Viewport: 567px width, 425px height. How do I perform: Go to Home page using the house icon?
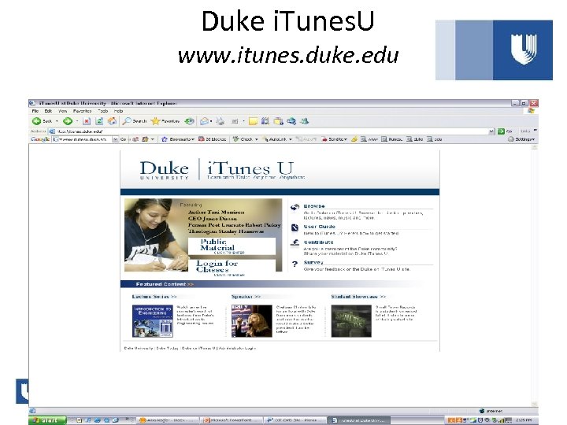pos(112,121)
